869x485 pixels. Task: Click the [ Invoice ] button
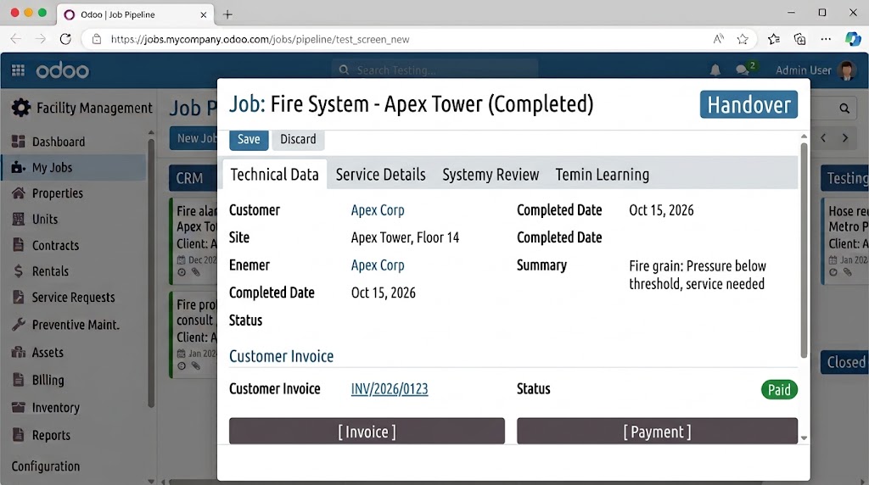[x=367, y=432]
